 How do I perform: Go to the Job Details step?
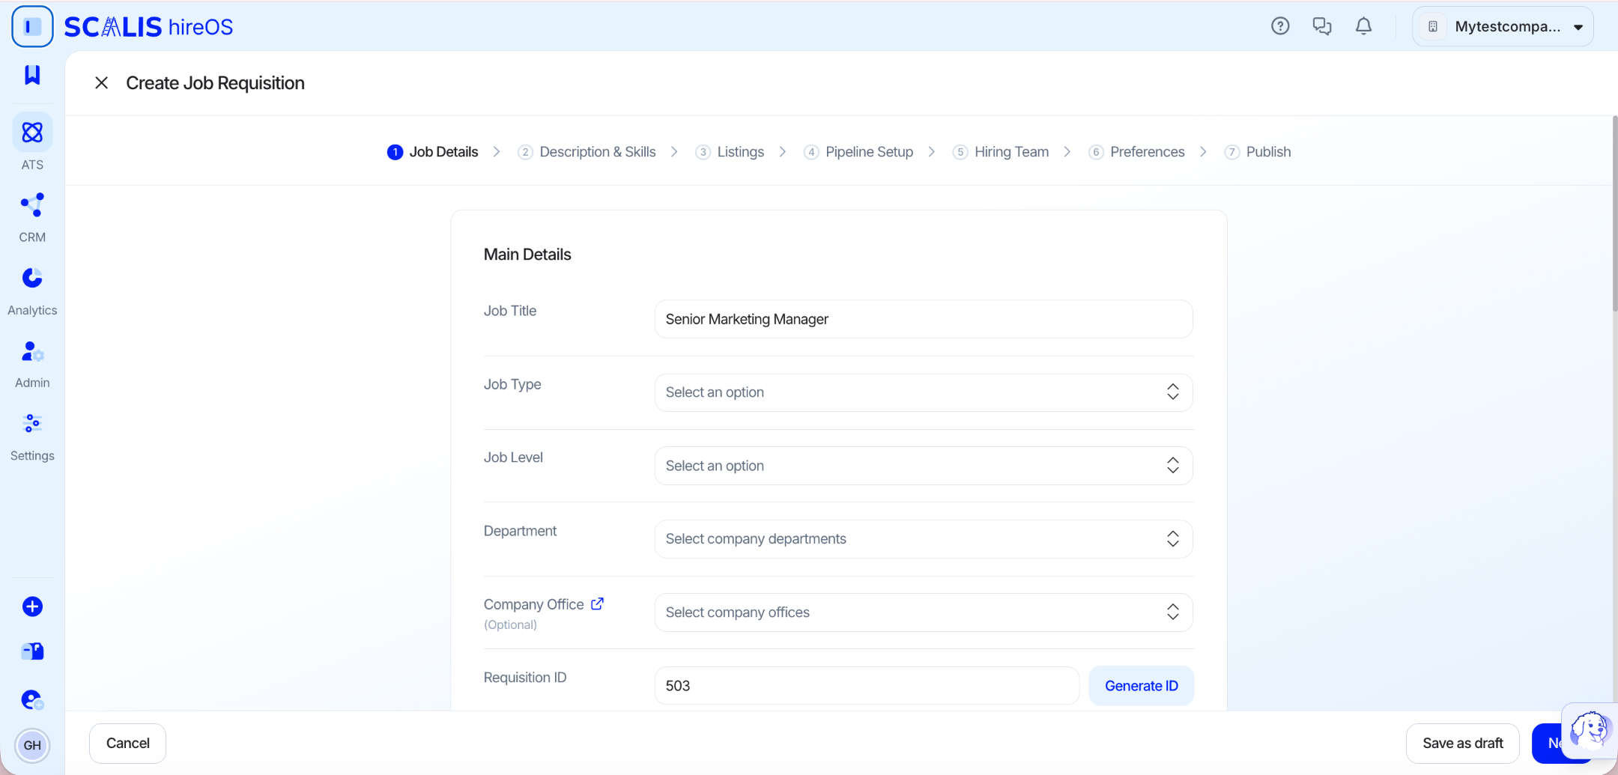point(432,152)
